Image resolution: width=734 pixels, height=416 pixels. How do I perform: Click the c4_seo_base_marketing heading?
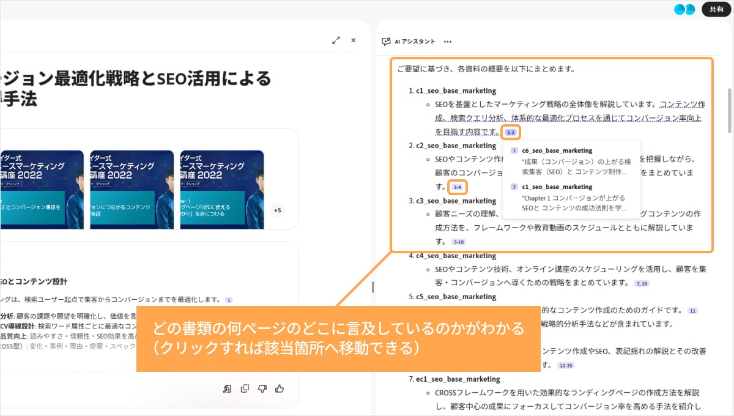pyautogui.click(x=456, y=256)
